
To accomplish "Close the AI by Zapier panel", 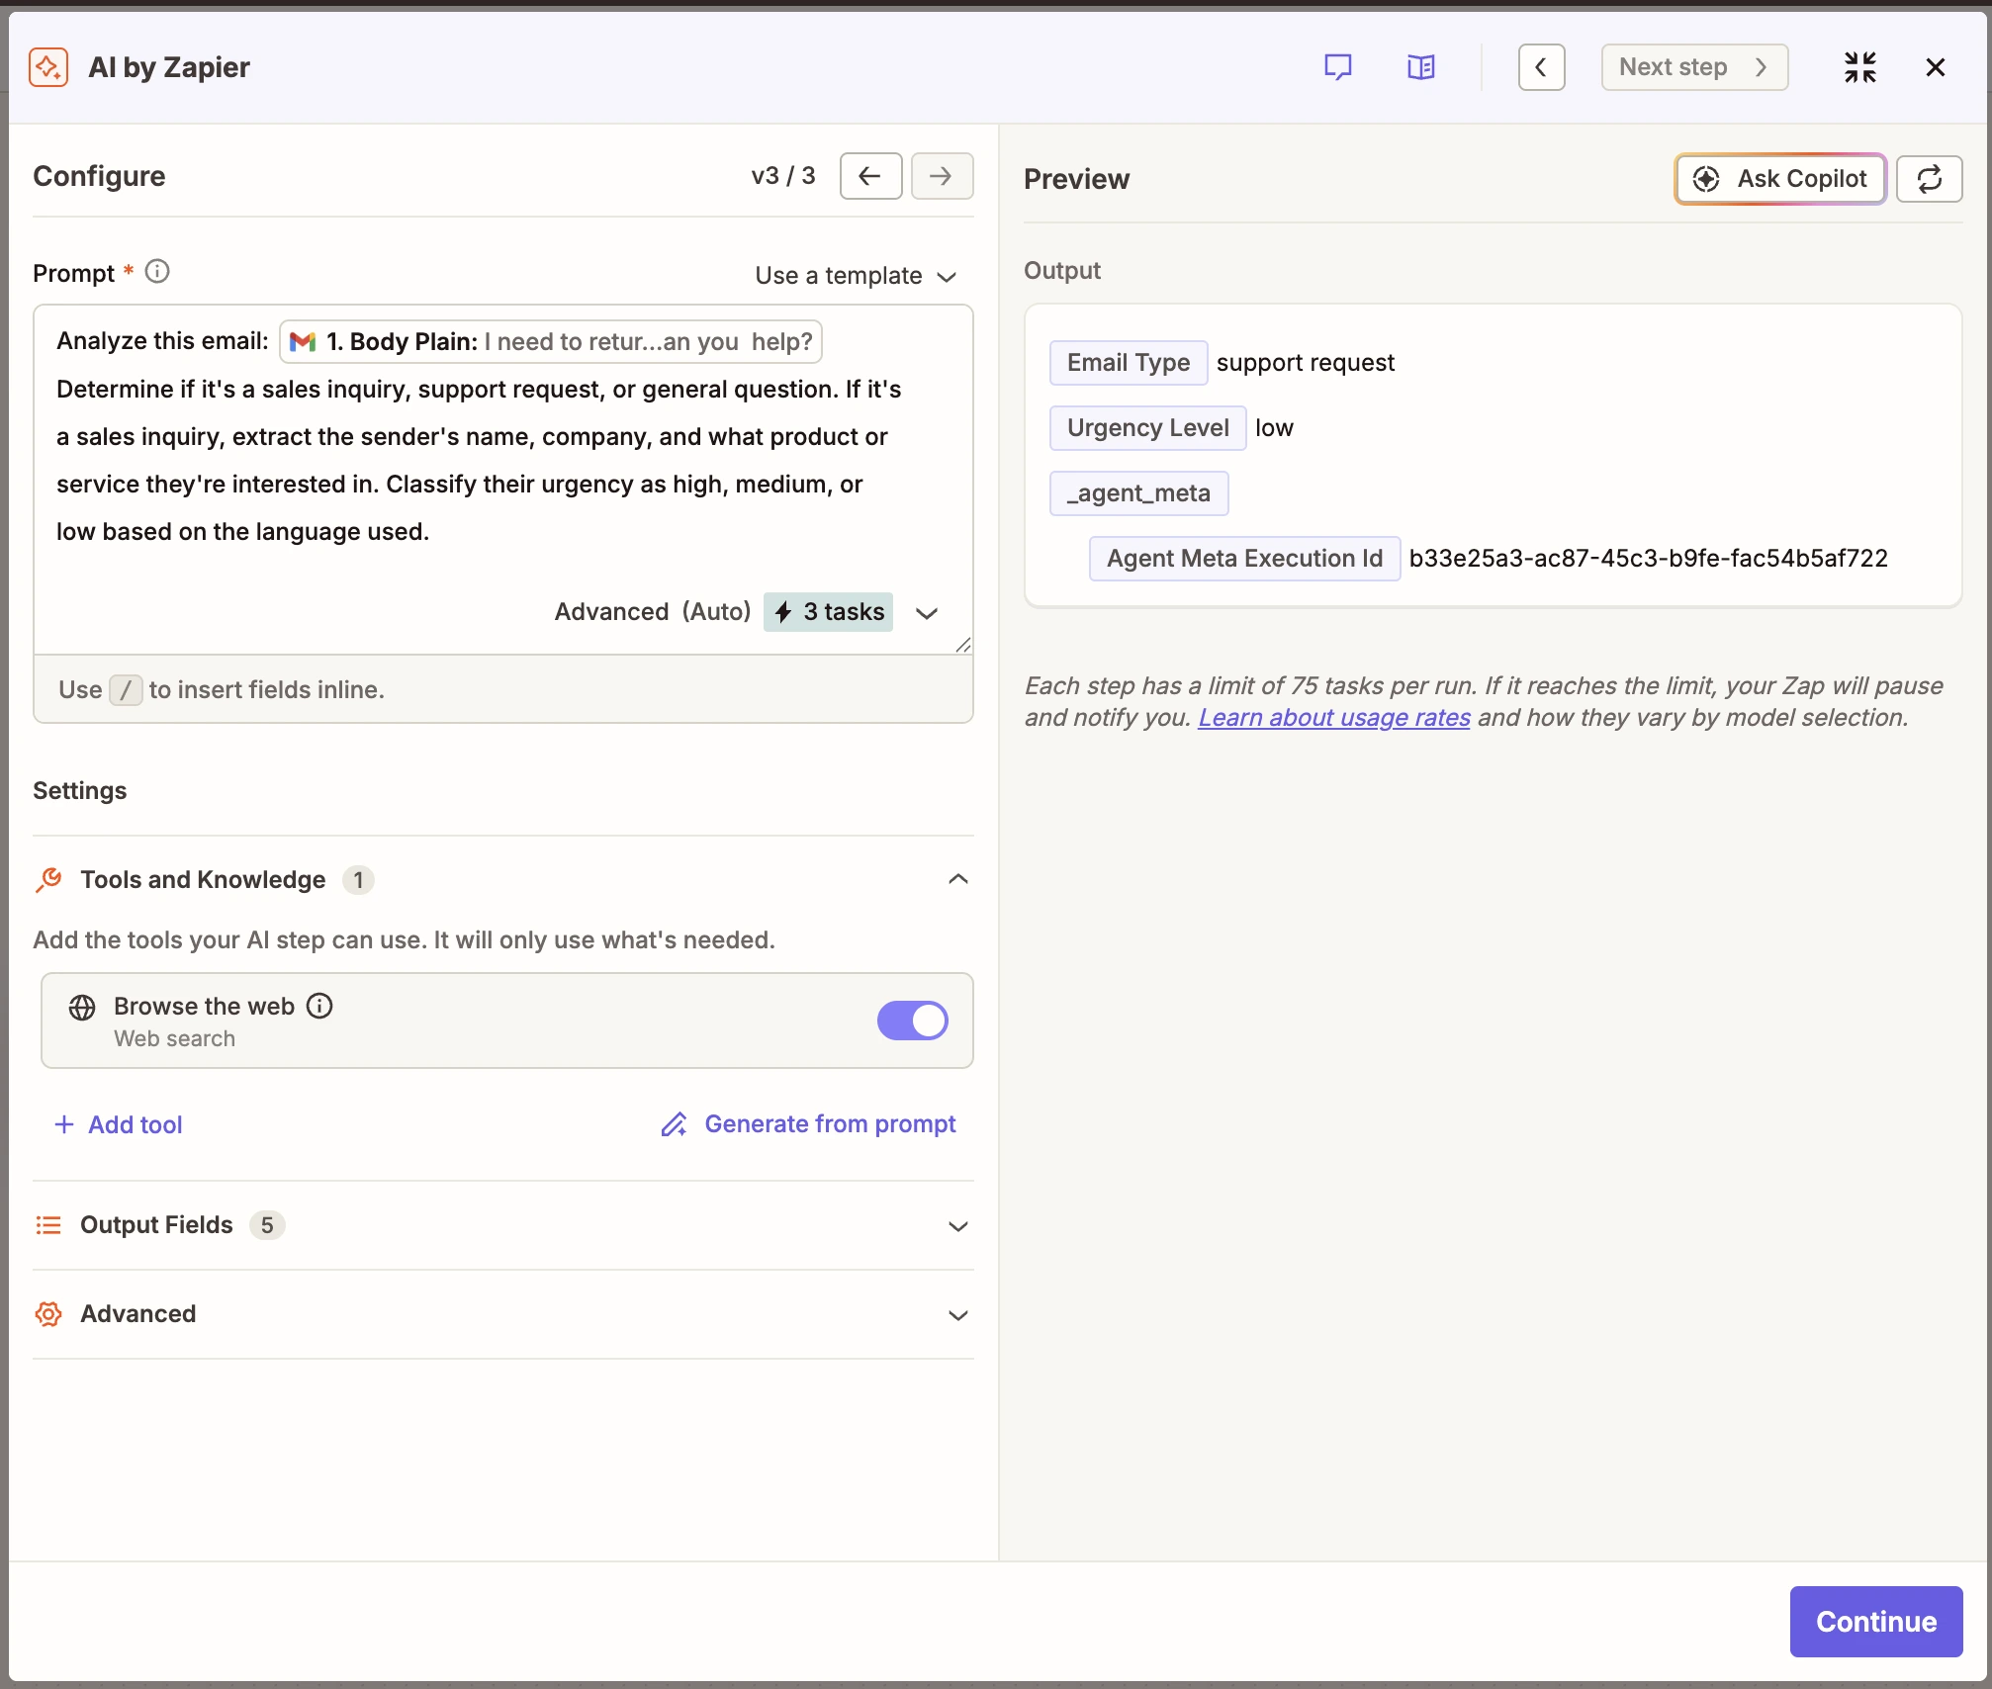I will pos(1935,67).
